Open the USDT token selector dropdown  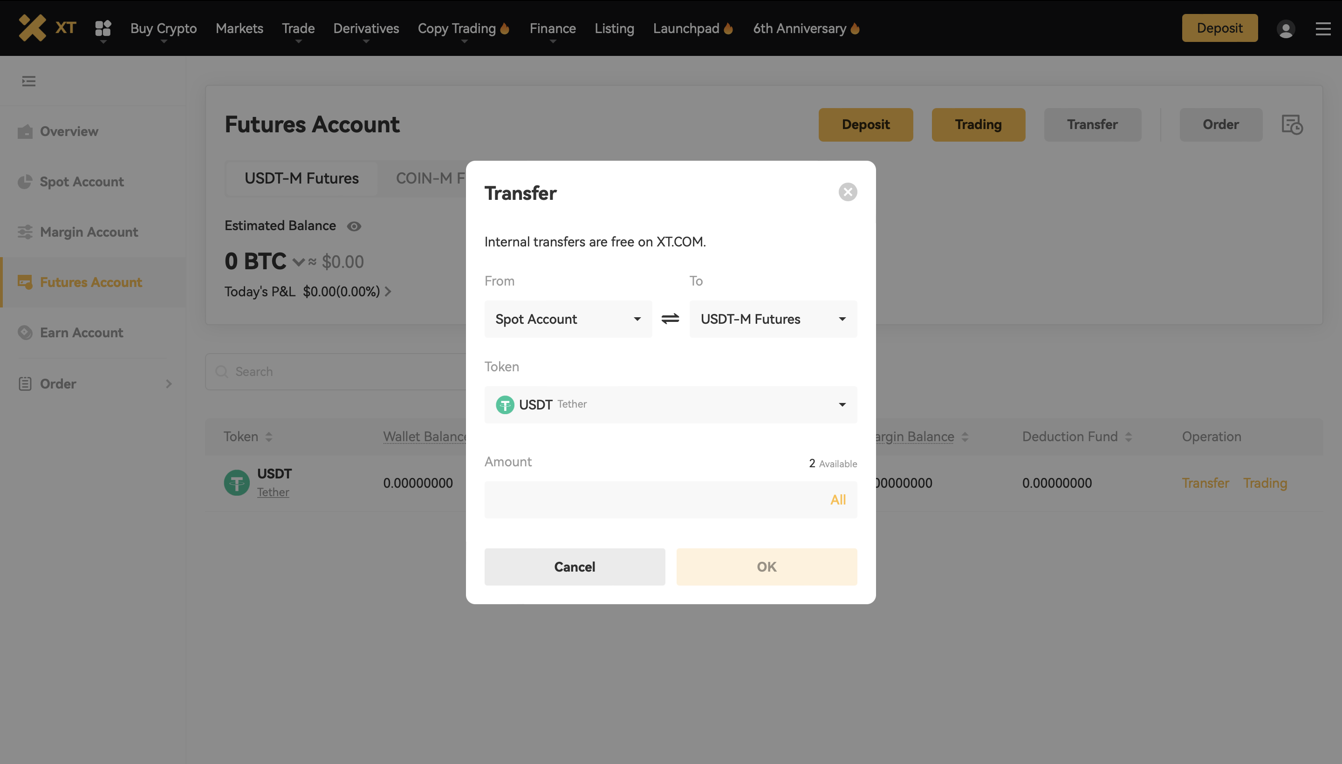[x=671, y=404]
